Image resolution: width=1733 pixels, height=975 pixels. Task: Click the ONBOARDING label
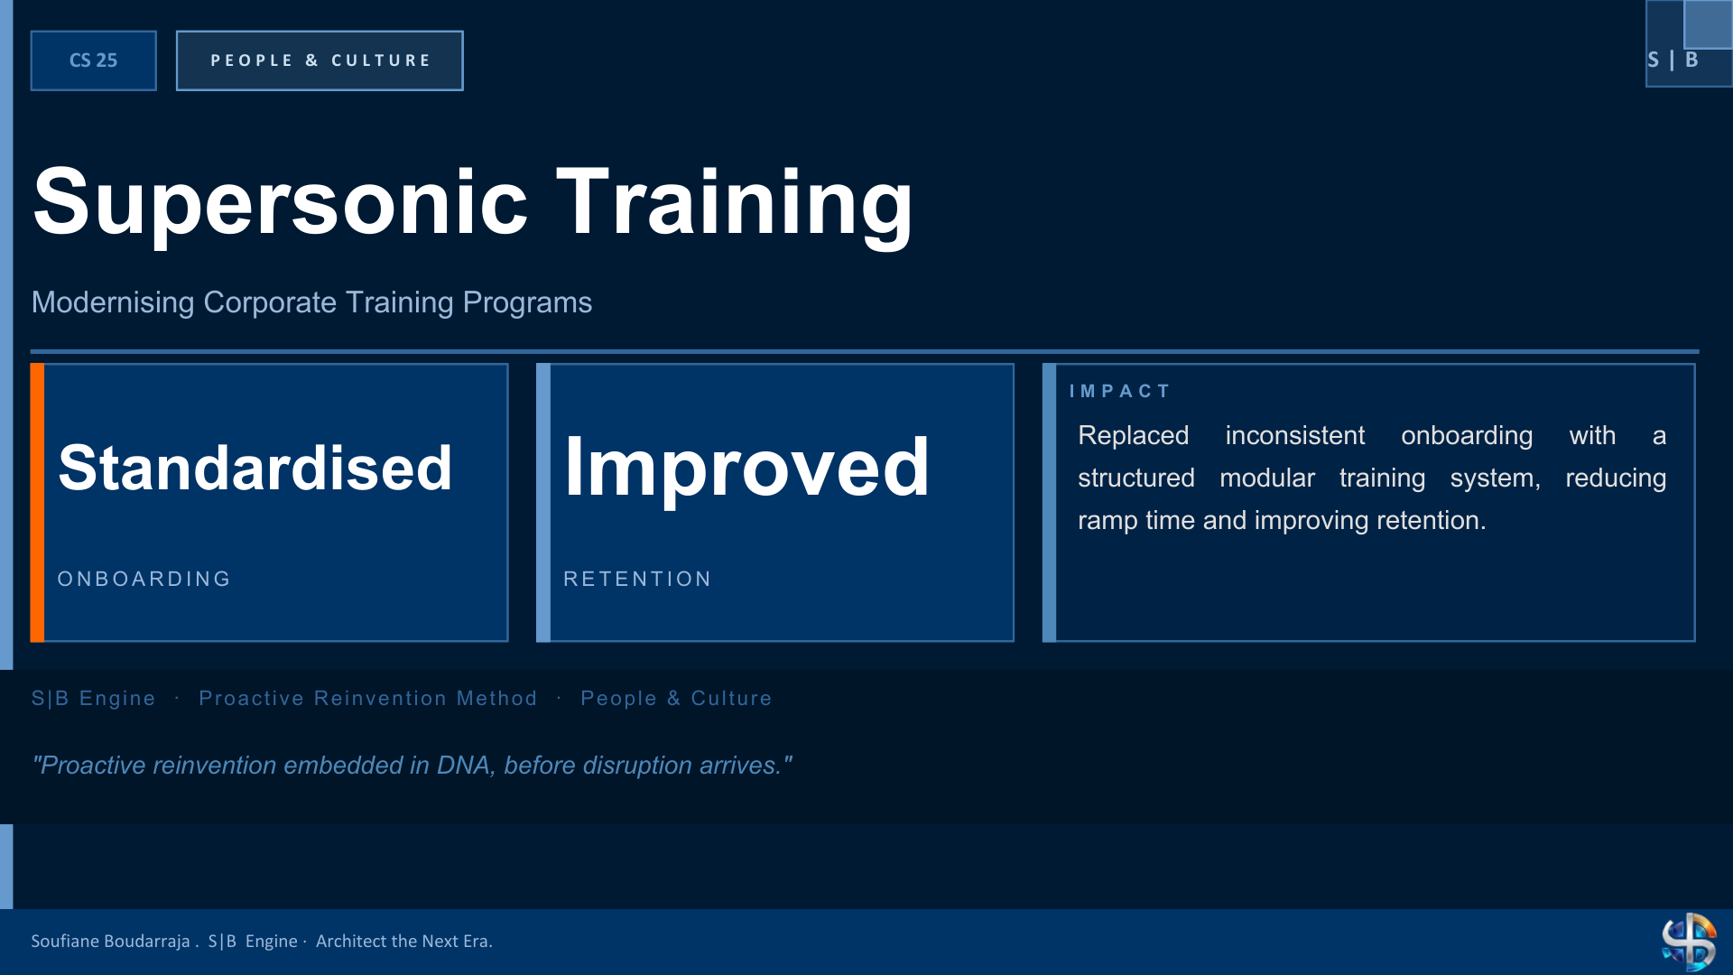[x=144, y=579]
